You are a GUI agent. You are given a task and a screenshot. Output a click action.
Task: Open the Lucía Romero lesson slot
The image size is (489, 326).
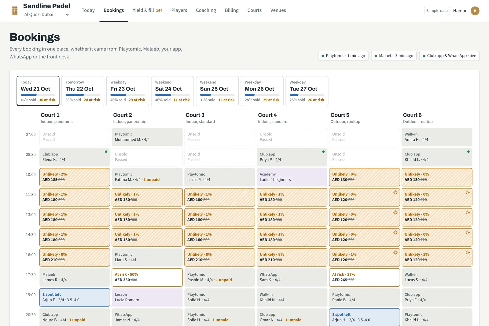point(147,298)
